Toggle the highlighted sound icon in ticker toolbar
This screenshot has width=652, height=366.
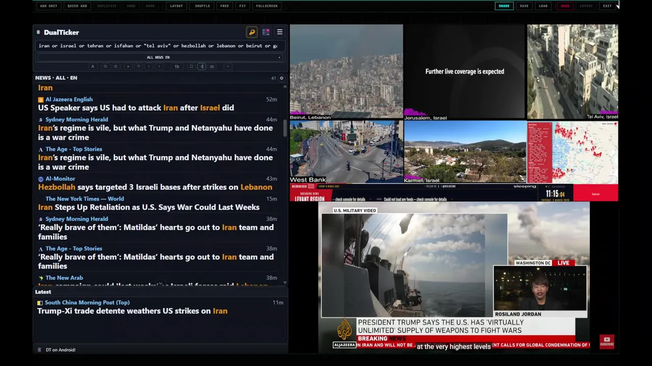202,67
